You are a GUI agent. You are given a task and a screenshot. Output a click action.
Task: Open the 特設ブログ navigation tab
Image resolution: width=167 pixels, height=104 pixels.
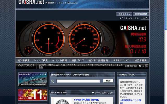tap(78, 61)
